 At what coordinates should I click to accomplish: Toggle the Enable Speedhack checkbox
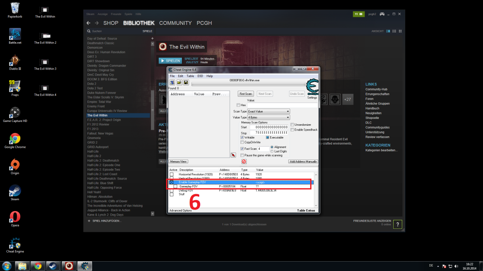pyautogui.click(x=292, y=129)
